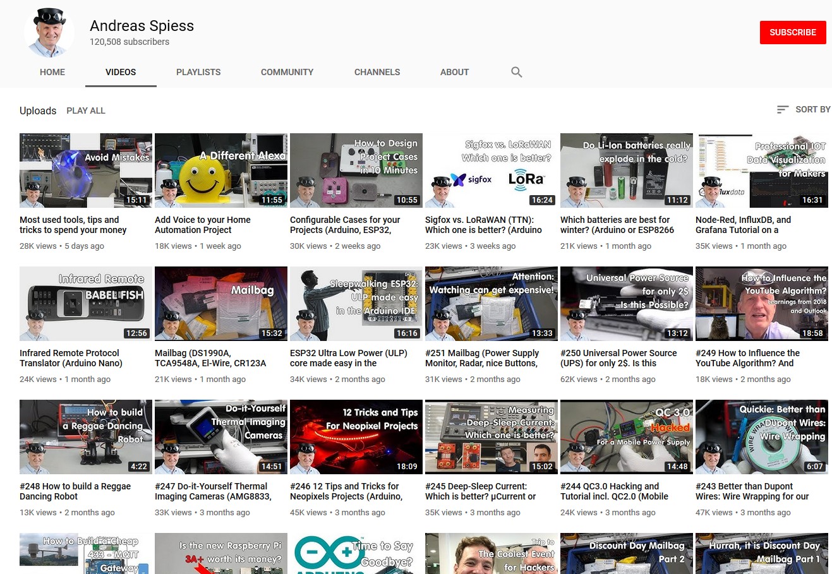Open the Playlists tab
Screen dimensions: 832x574
[x=198, y=72]
